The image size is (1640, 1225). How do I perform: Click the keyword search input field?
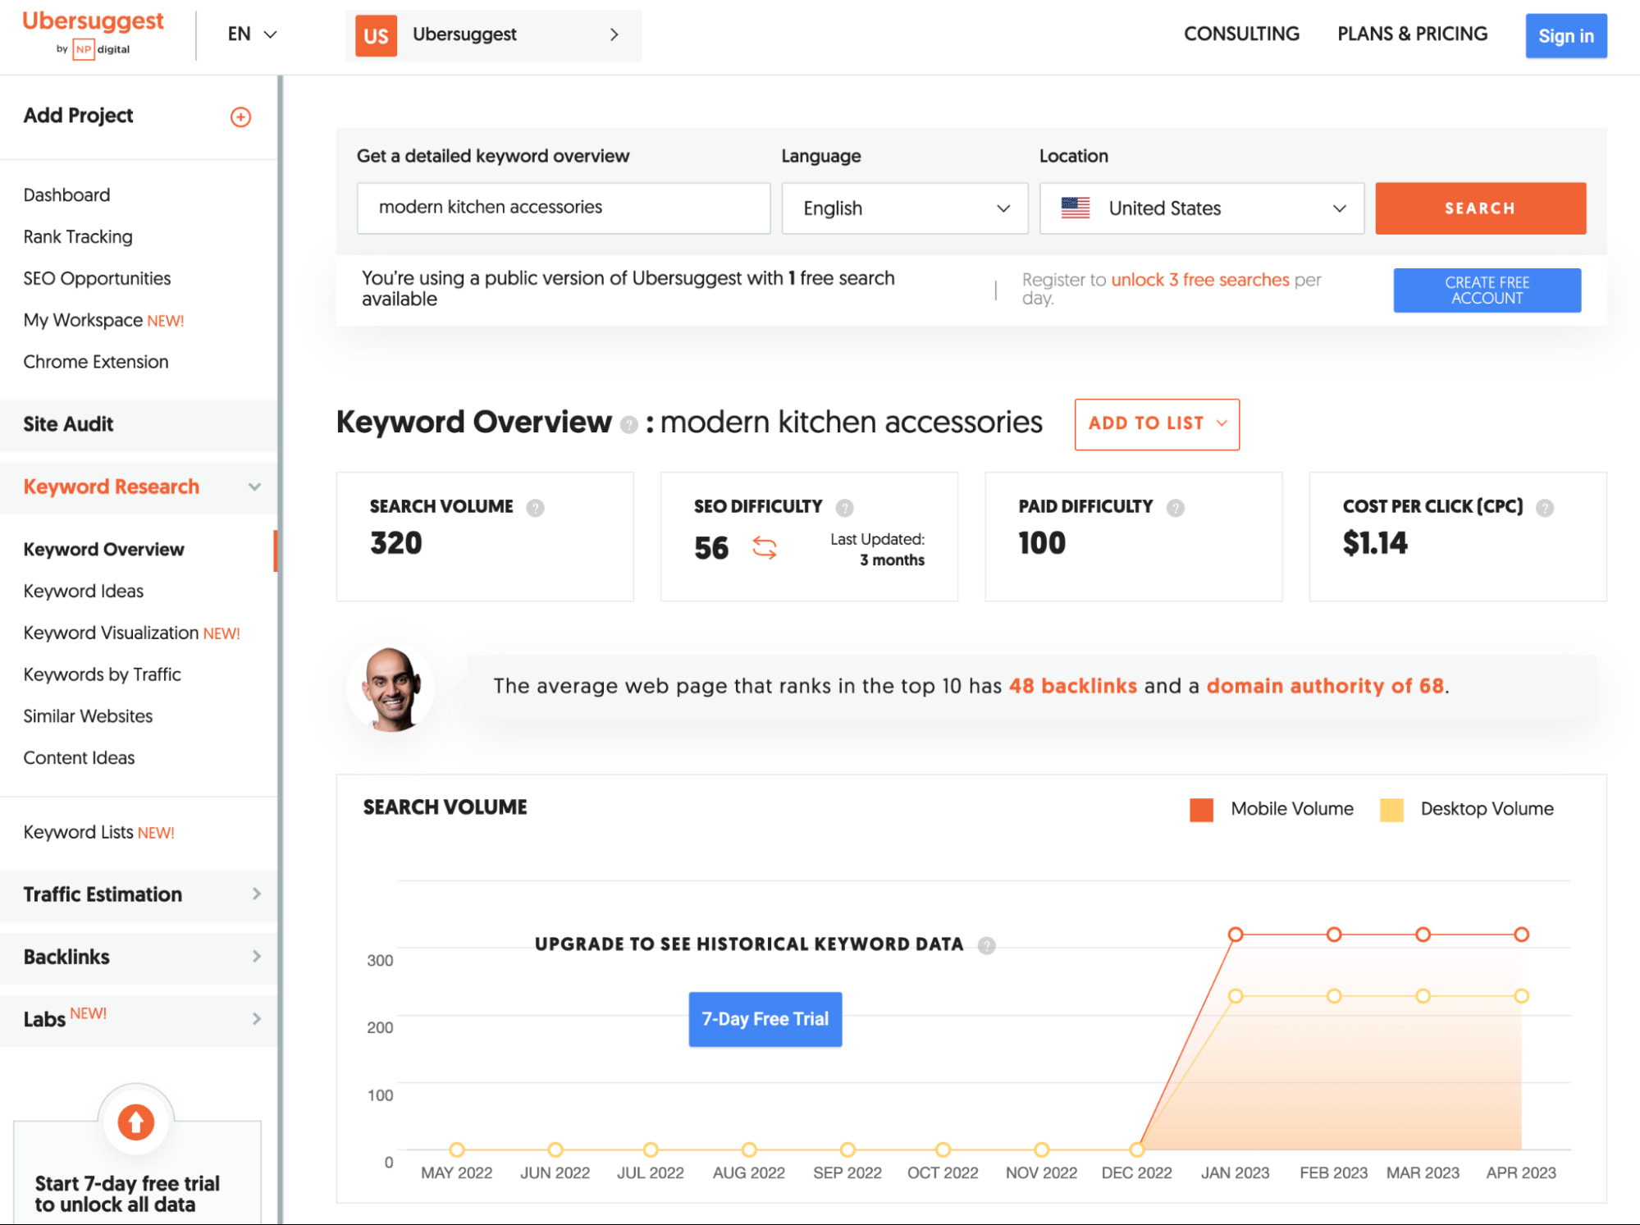[x=563, y=208]
